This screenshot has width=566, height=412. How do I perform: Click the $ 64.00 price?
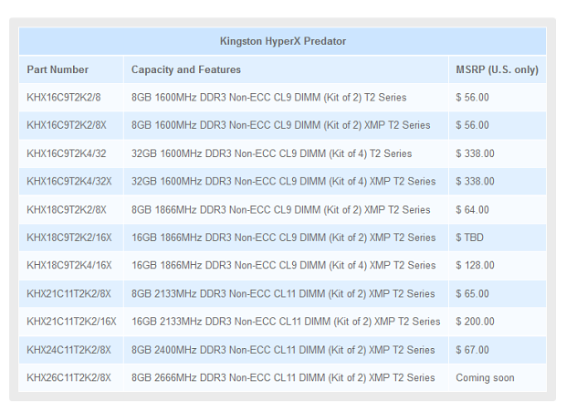pyautogui.click(x=472, y=209)
